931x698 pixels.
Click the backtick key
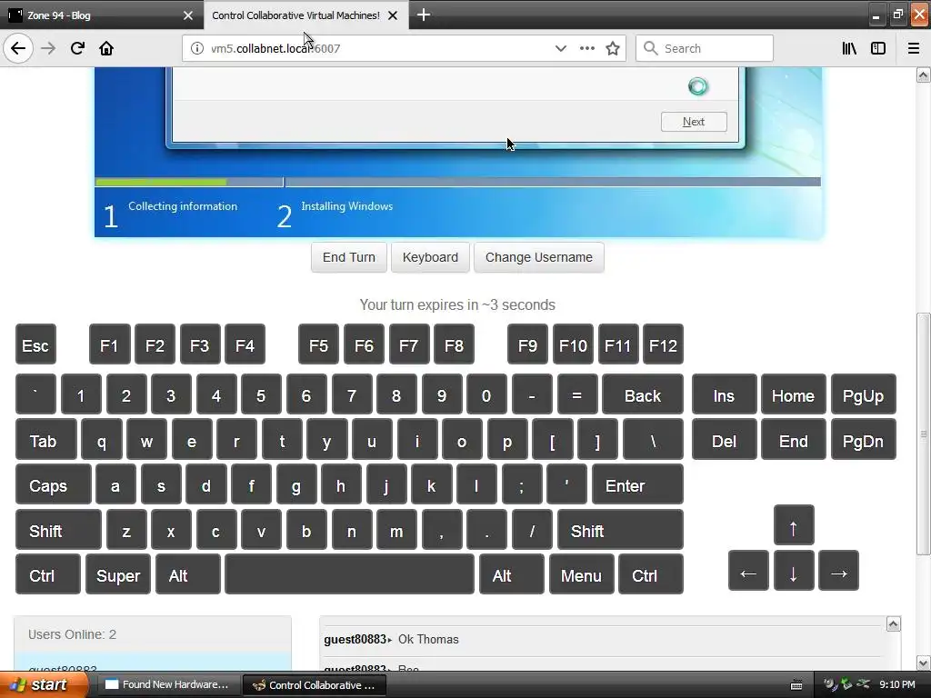pos(35,394)
